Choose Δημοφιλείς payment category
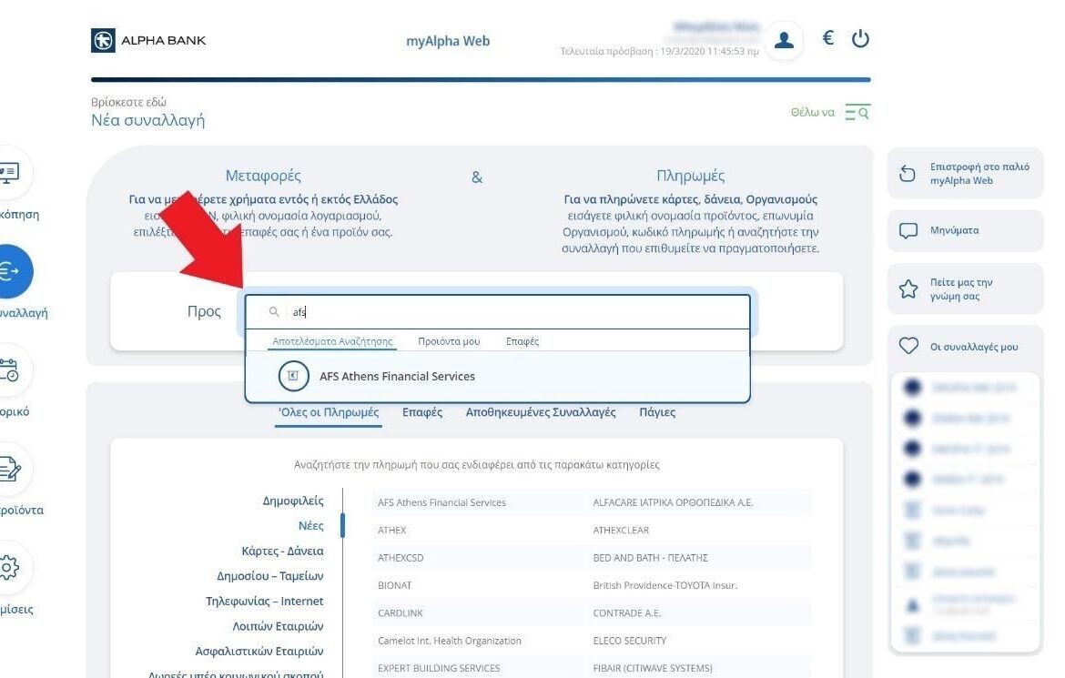This screenshot has height=678, width=1065. pos(293,501)
